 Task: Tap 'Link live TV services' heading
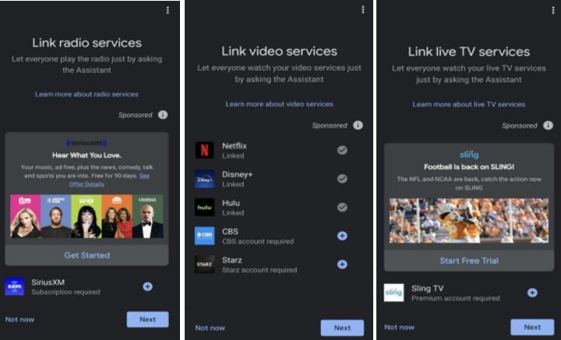pos(469,52)
